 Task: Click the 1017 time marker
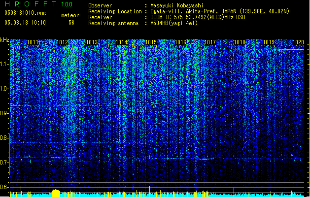coord(210,42)
